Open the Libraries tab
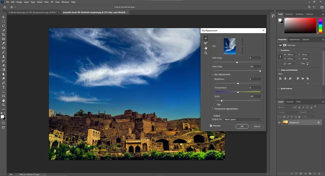This screenshot has width=325, height=176. tap(306, 40)
